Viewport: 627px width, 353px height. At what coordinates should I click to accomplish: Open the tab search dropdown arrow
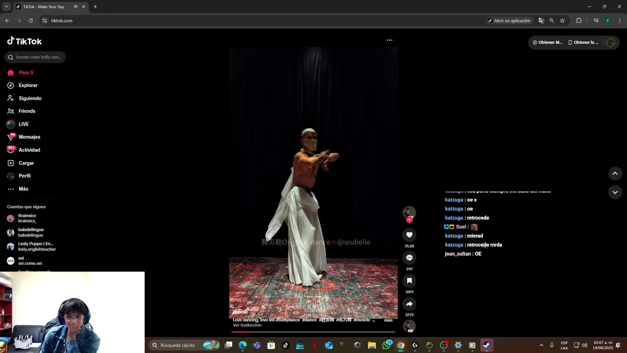tap(6, 7)
